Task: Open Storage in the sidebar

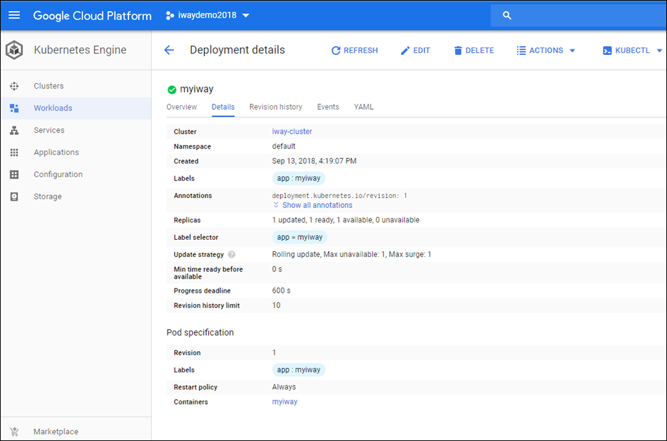Action: (47, 196)
